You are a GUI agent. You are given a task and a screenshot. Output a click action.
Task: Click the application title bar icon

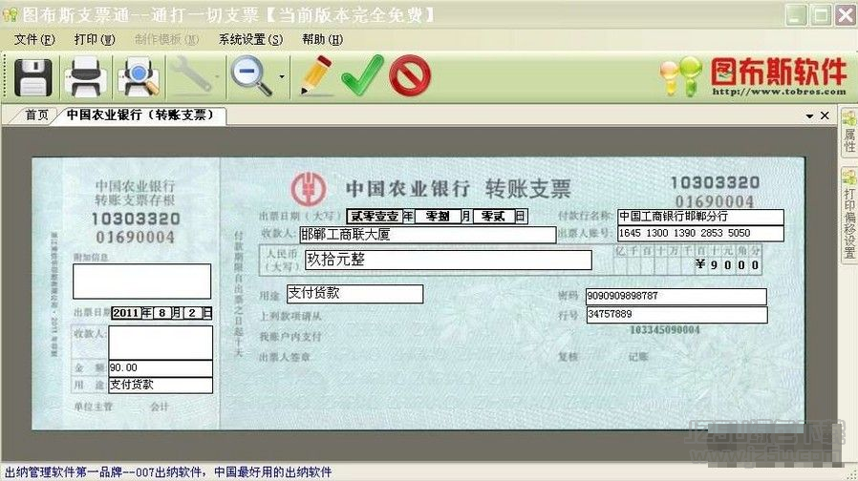pyautogui.click(x=11, y=14)
